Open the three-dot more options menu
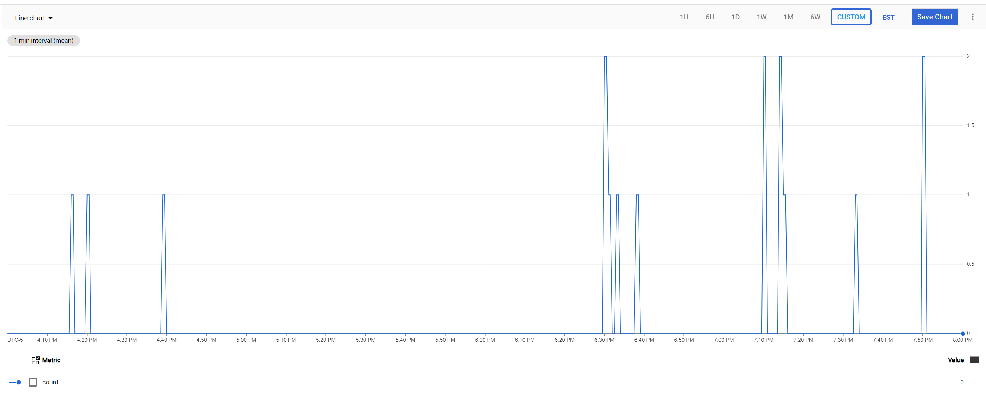Screen dimensions: 986x401 (973, 17)
